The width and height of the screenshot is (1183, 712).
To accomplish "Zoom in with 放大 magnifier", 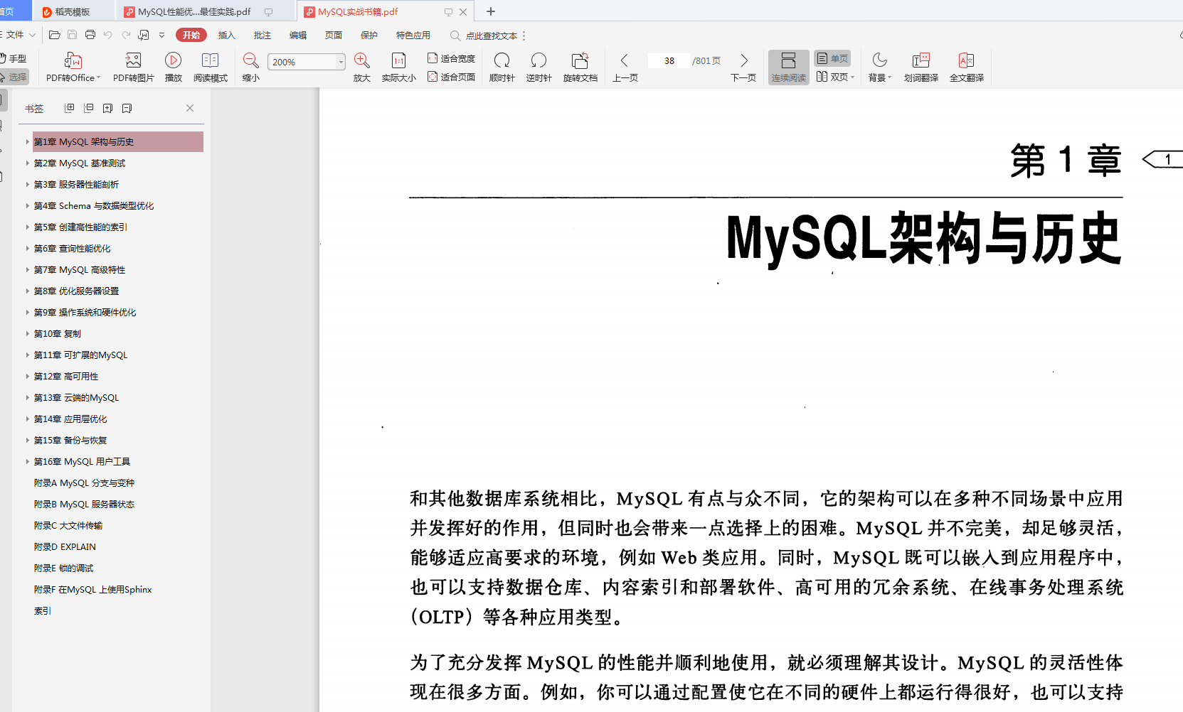I will point(361,67).
